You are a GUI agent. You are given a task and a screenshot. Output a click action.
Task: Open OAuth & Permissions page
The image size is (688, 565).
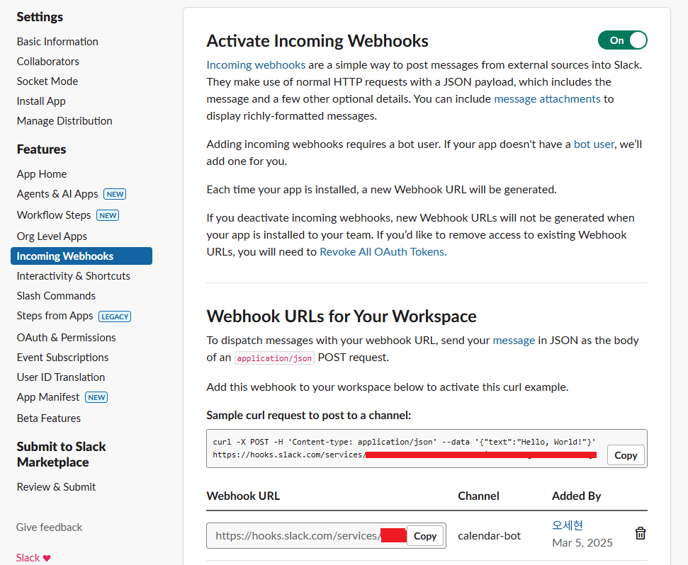[67, 338]
